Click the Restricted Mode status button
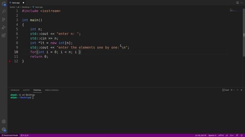Screen dimensions: 245x137 point(10,135)
